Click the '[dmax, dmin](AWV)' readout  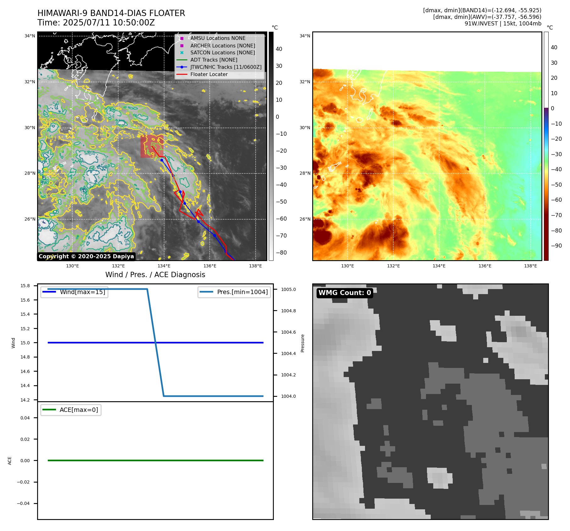[487, 17]
